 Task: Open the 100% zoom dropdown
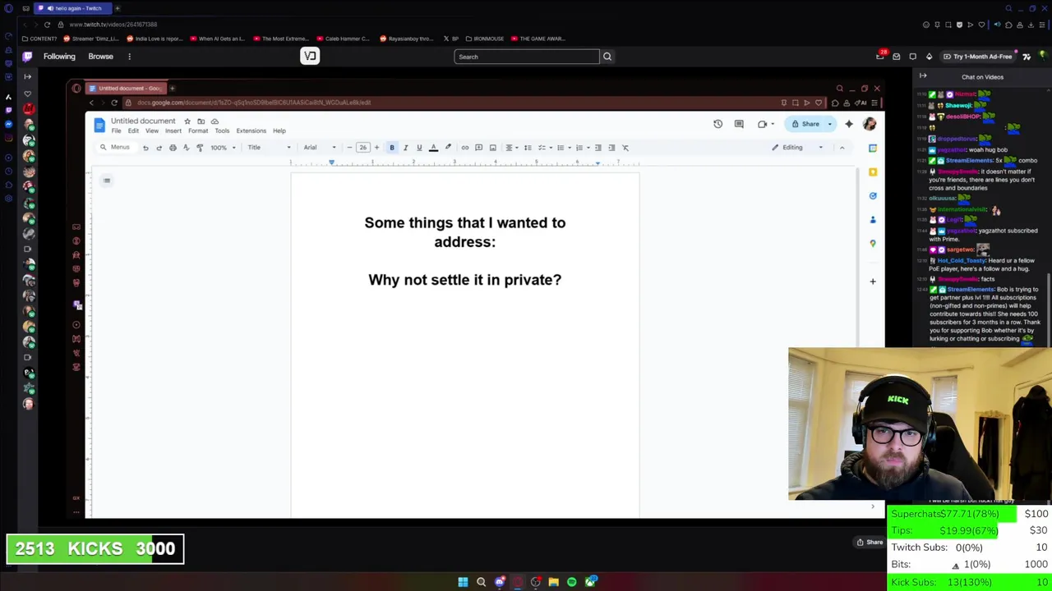(x=223, y=148)
